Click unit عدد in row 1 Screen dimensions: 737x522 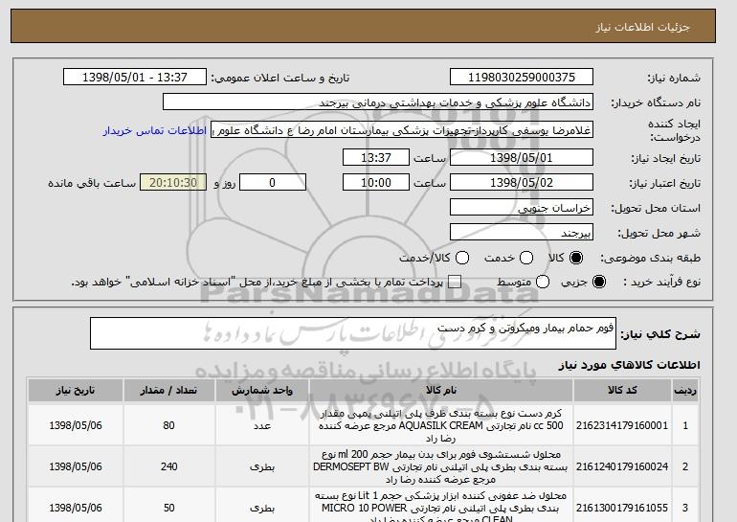[x=262, y=425]
